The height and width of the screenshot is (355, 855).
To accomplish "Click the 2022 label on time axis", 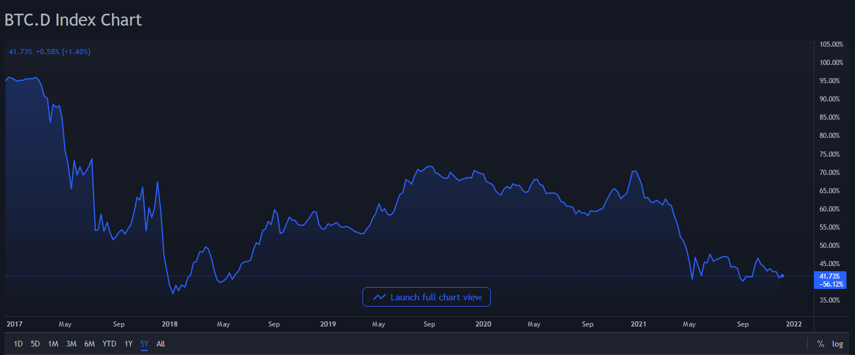I will coord(794,324).
